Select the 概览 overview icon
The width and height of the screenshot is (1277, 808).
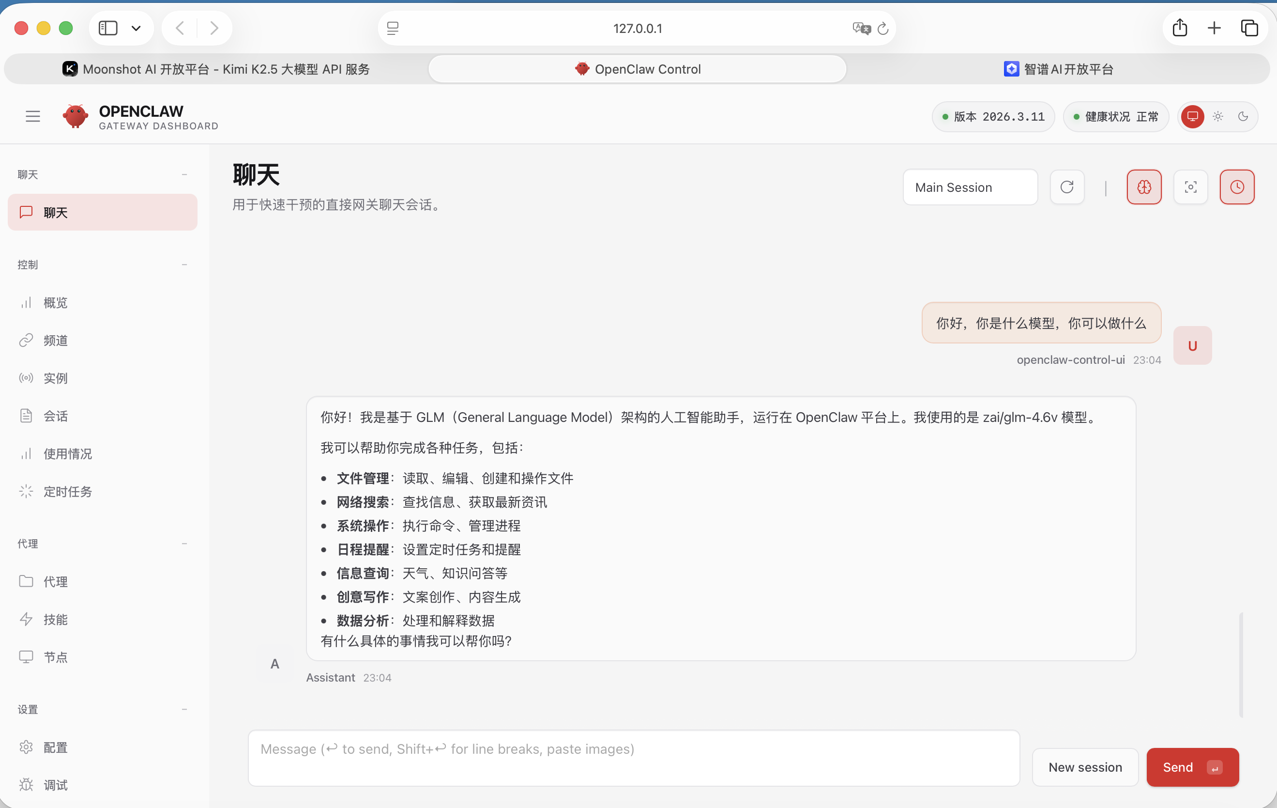(x=55, y=302)
